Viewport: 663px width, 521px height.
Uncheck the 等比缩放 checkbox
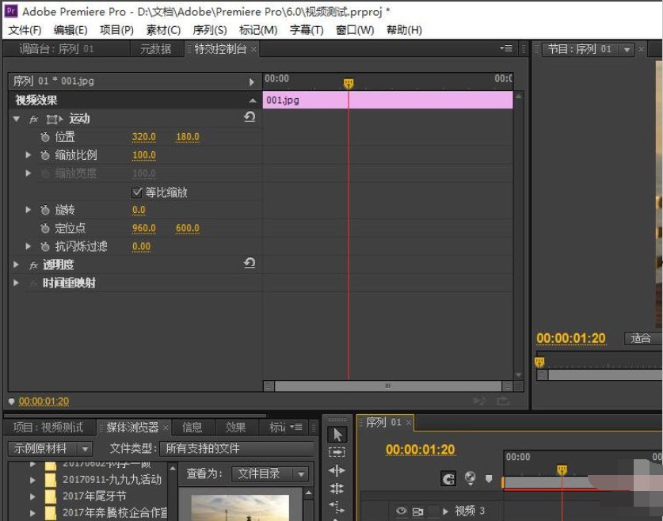point(138,192)
